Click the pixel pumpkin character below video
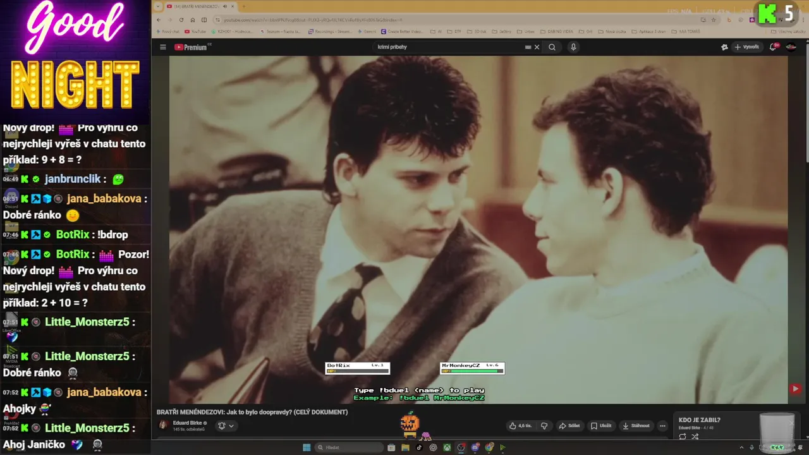Screen dimensions: 809x455 tap(410, 425)
